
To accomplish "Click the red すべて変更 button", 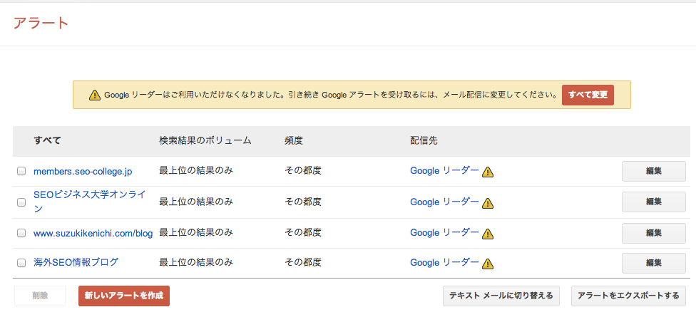I will click(x=588, y=95).
